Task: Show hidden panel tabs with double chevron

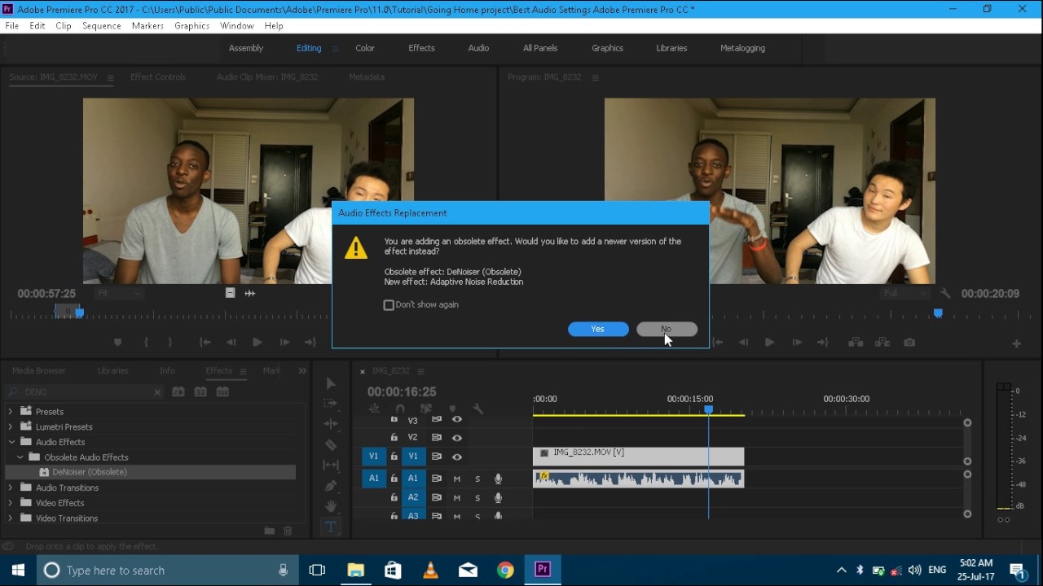Action: (x=302, y=371)
